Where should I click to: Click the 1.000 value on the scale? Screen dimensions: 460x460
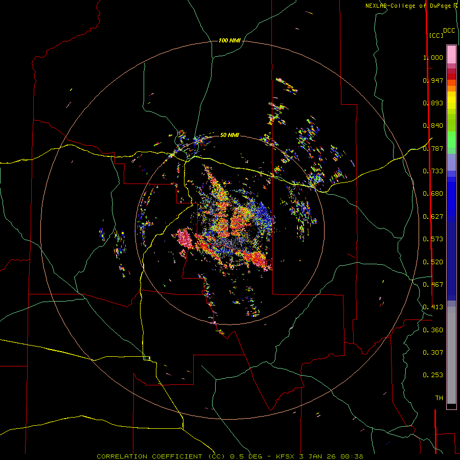[433, 57]
